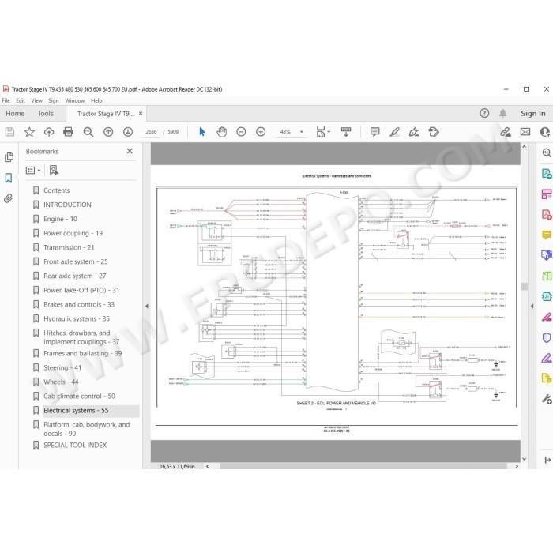Open the Attachments paperclip panel

9,198
